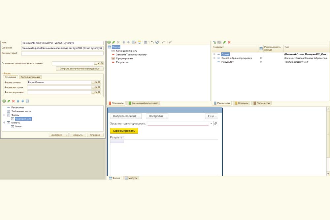Click the form check icon in elements toolbar

[170, 42]
